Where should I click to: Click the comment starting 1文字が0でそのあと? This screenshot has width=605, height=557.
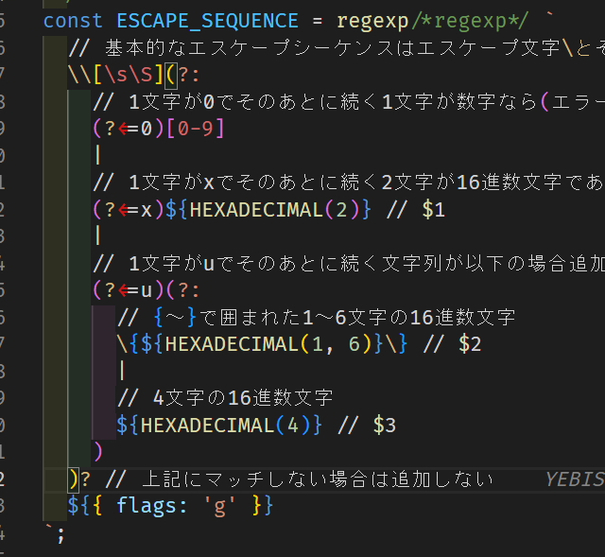point(349,102)
